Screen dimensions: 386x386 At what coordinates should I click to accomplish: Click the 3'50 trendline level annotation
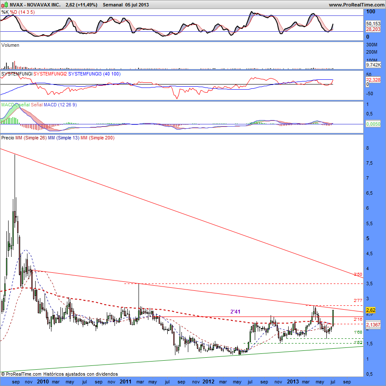coord(358,274)
